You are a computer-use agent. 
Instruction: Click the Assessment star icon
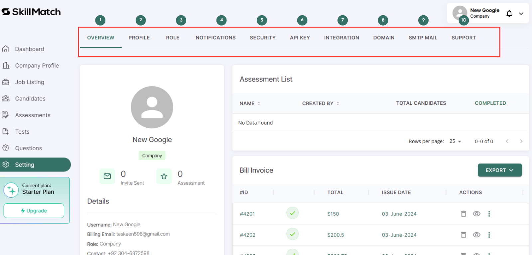click(x=164, y=176)
